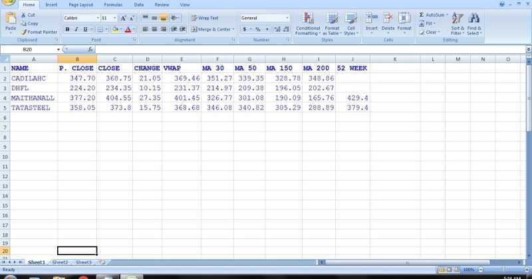Switch to the Page Layout ribbon tab
This screenshot has width=532, height=279.
click(x=80, y=4)
